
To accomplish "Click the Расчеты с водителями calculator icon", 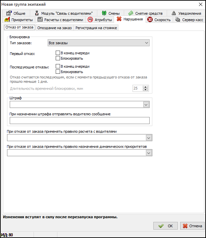I will click(40, 20).
